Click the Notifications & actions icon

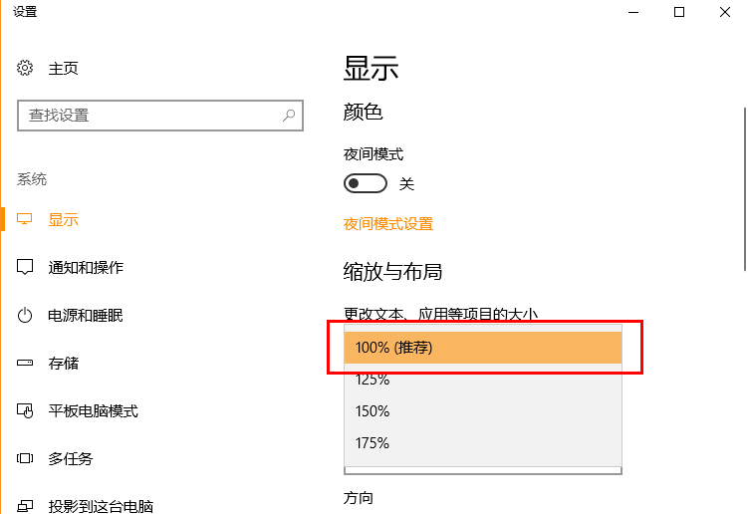(26, 268)
